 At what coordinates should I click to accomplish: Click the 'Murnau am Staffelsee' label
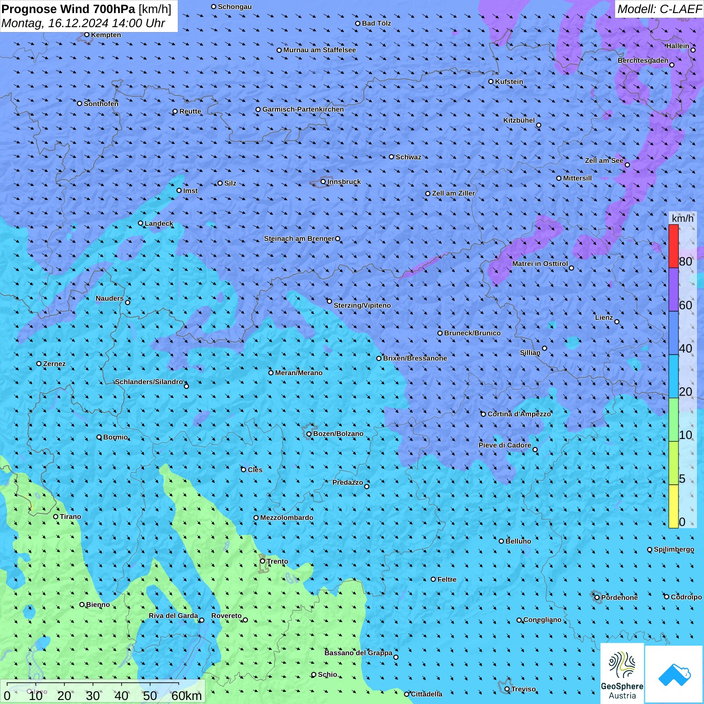click(319, 50)
